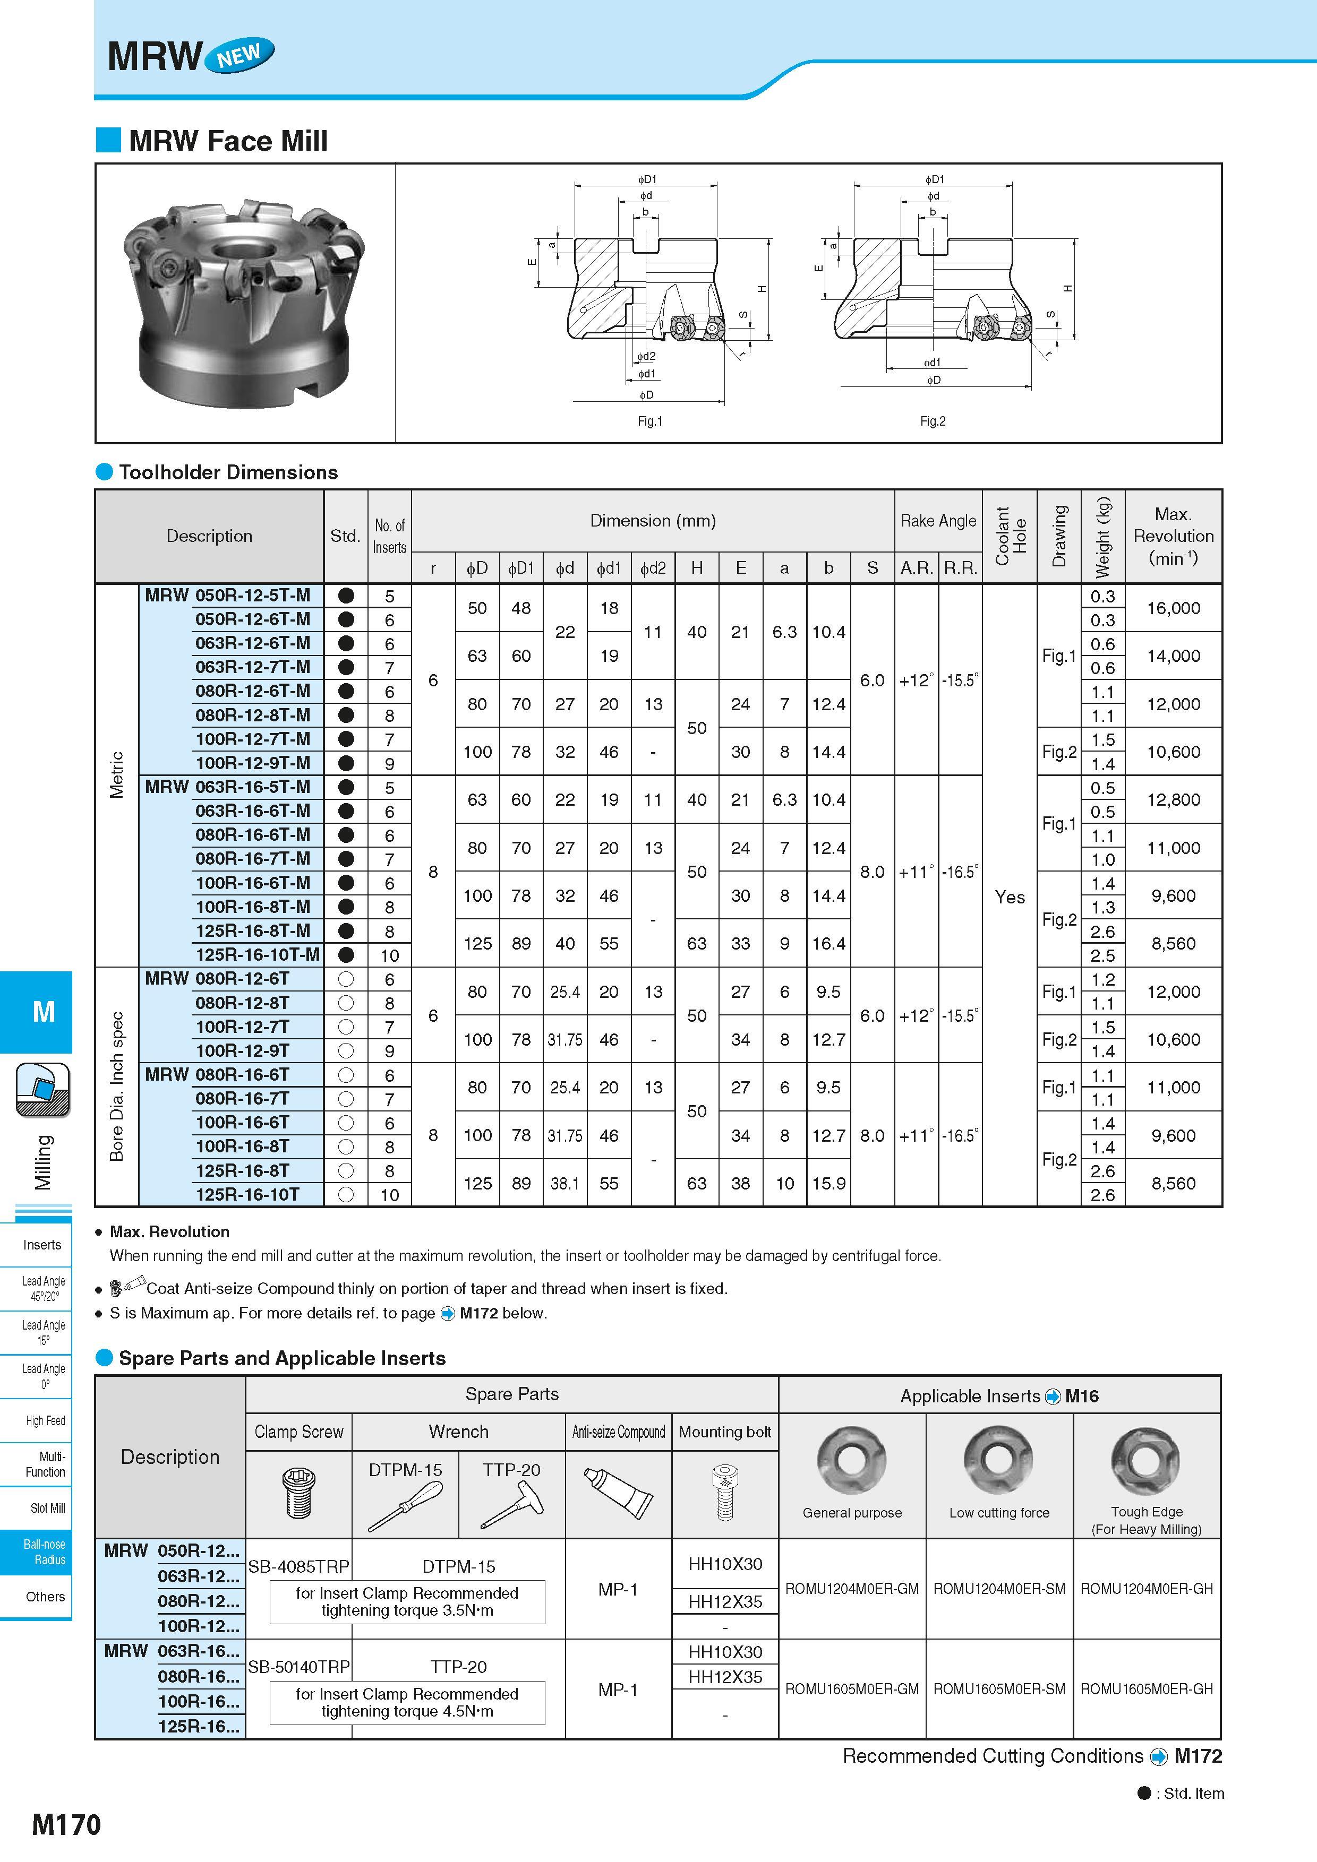Click the milling insert icon in side tab
Viewport: 1317px width, 1862px height.
pos(43,1090)
